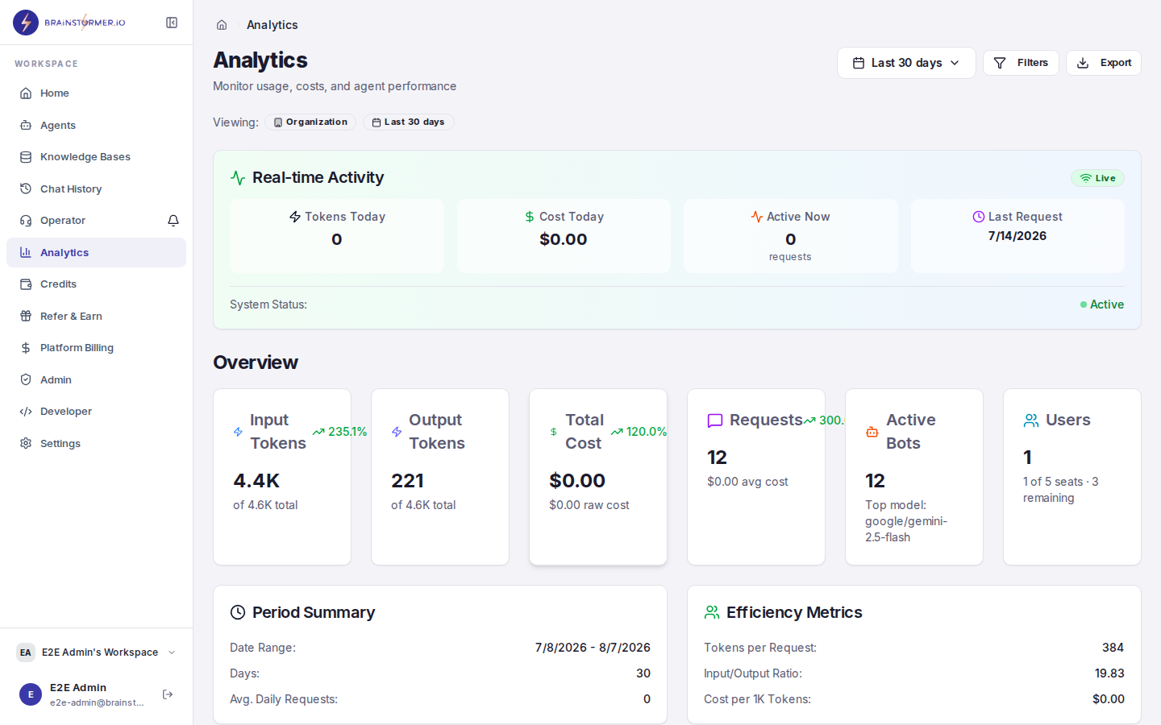
Task: Click the sign out icon
Action: (168, 694)
